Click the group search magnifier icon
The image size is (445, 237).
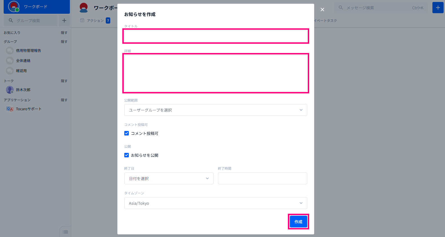[x=11, y=20]
